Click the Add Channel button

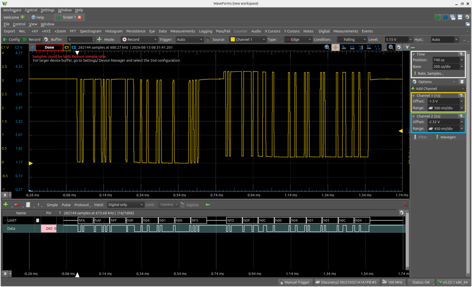[424, 88]
